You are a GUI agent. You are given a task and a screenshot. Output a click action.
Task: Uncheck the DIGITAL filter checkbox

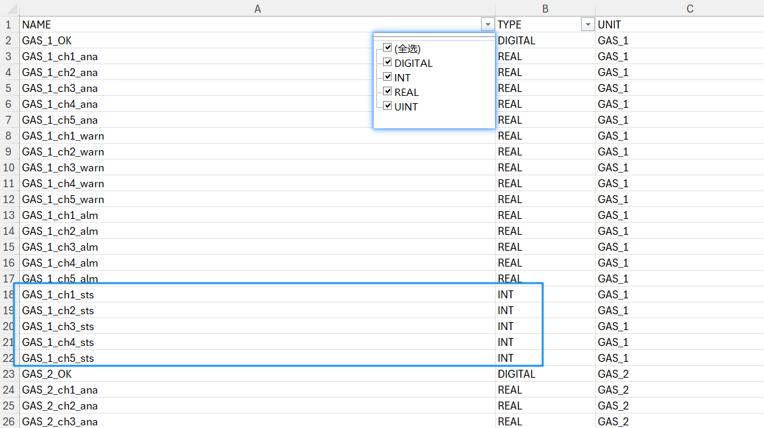pos(388,62)
